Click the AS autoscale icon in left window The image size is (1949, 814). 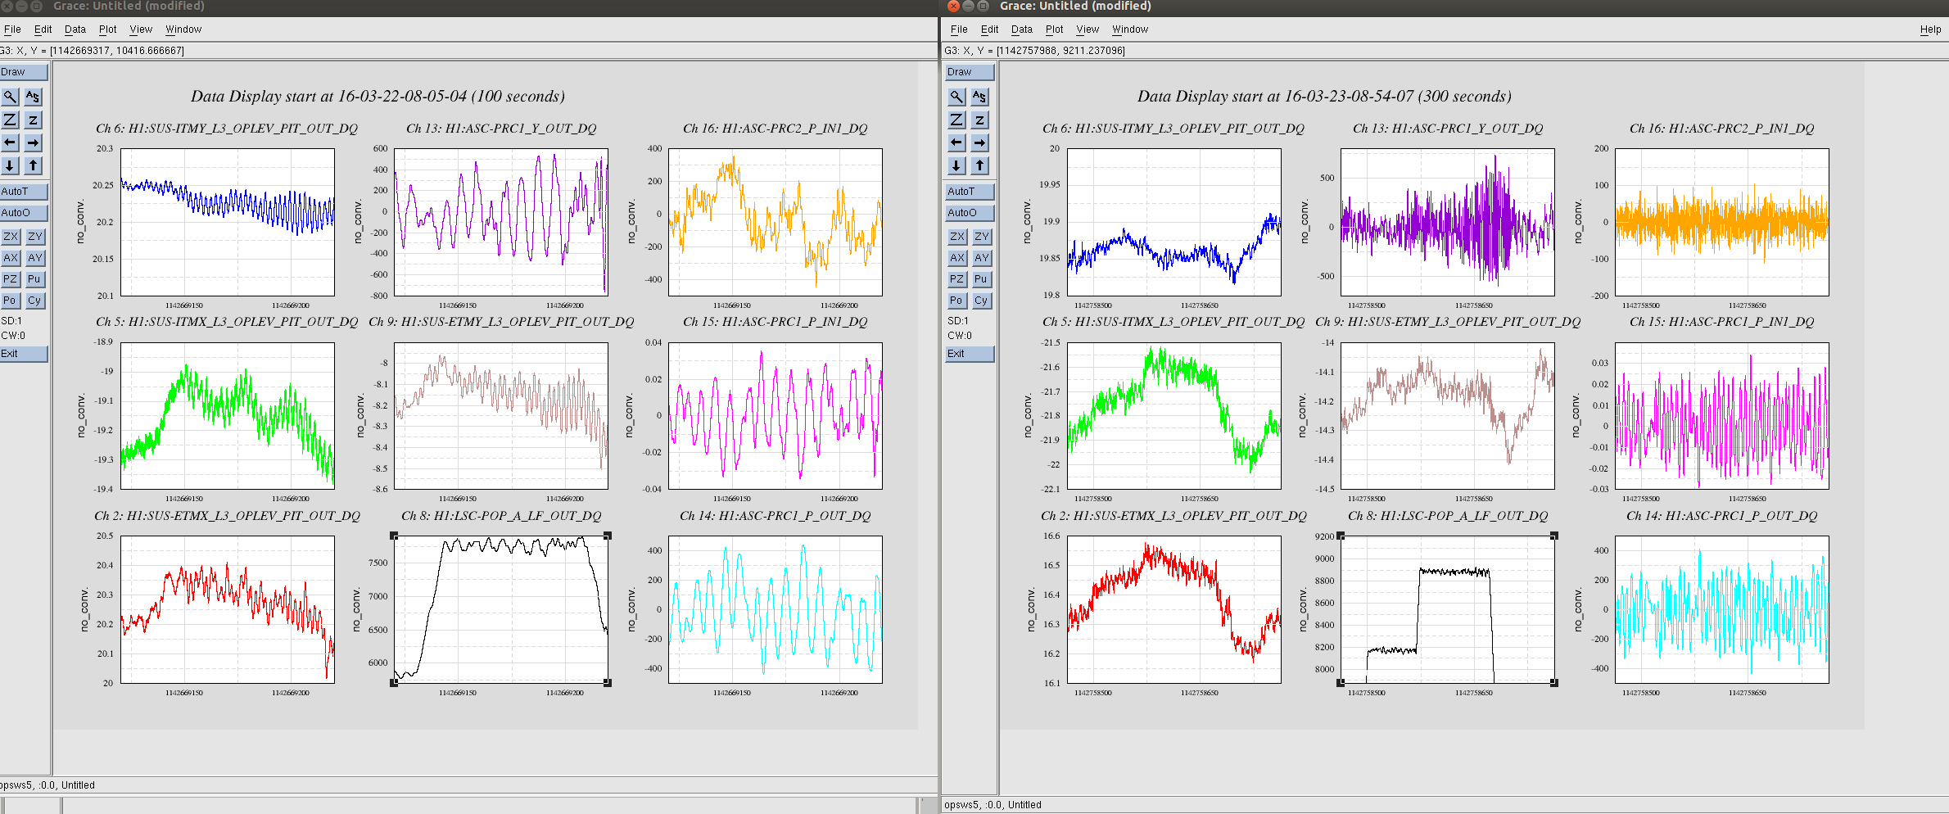tap(33, 97)
